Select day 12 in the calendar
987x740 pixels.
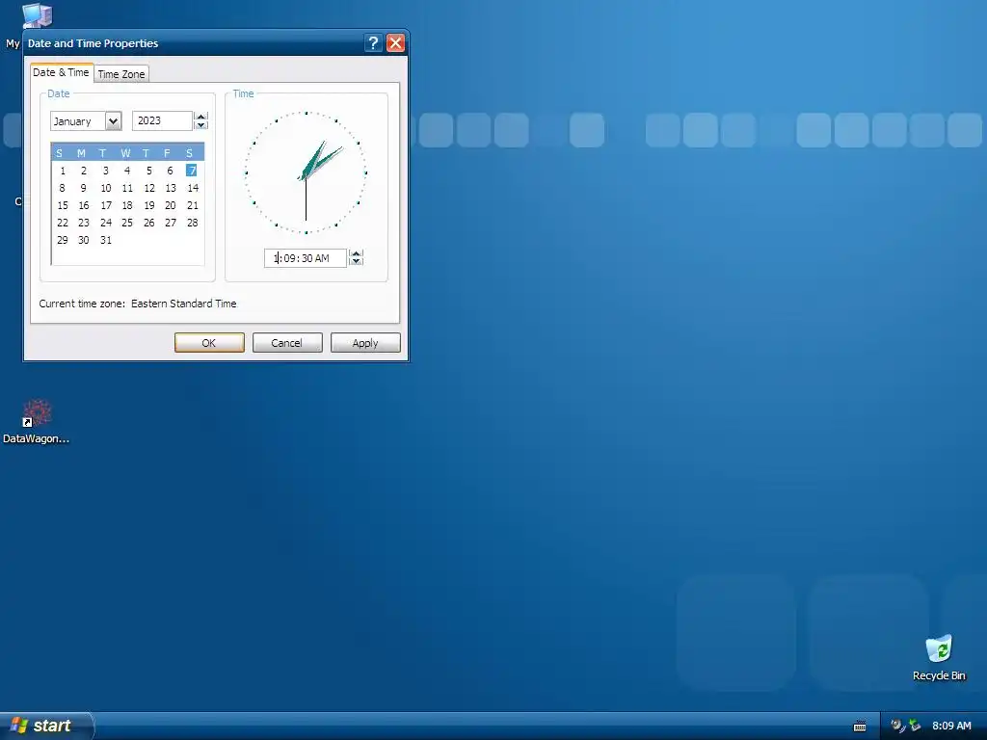[x=149, y=188]
